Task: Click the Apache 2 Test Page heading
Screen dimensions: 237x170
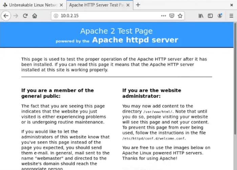Action: (x=116, y=31)
